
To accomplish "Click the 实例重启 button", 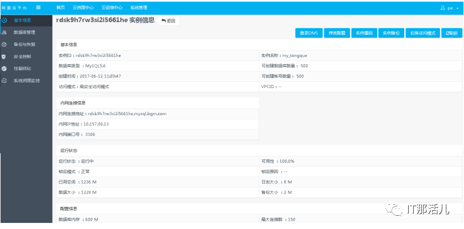I will [364, 33].
